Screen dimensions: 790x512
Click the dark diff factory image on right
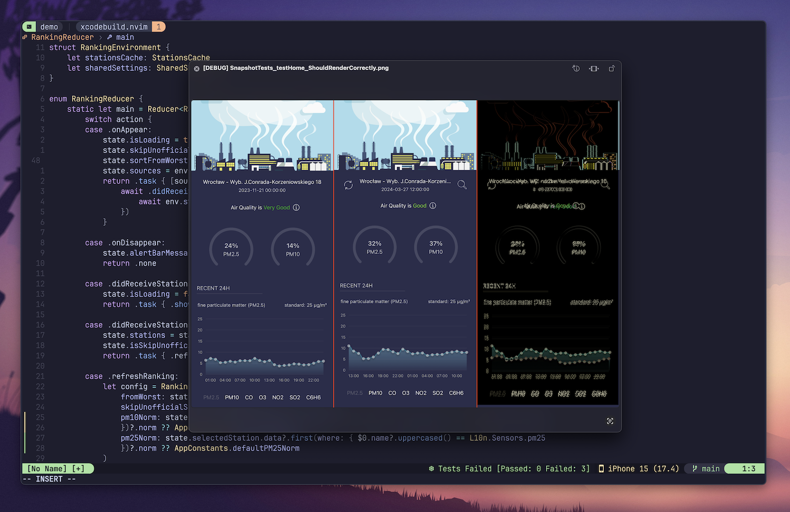coord(549,136)
